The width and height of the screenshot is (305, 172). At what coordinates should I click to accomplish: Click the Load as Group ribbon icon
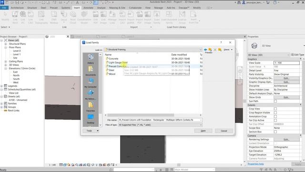coord(182,17)
